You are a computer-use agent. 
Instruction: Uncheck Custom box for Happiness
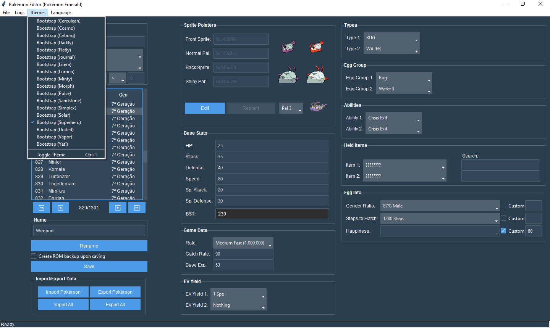pyautogui.click(x=503, y=231)
